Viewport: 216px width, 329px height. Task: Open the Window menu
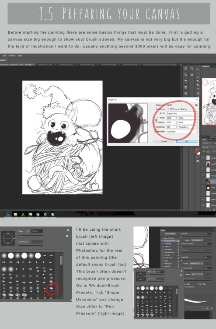pos(12,56)
